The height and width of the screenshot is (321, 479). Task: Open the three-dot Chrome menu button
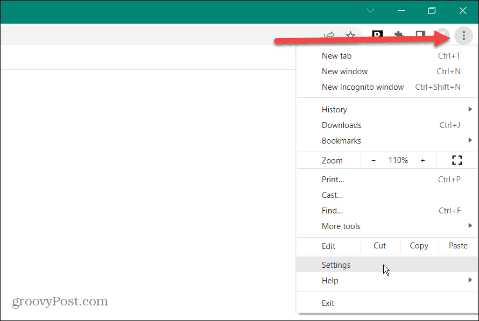pos(463,35)
